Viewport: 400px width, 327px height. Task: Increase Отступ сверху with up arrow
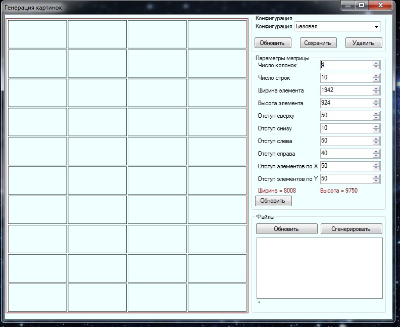click(376, 114)
